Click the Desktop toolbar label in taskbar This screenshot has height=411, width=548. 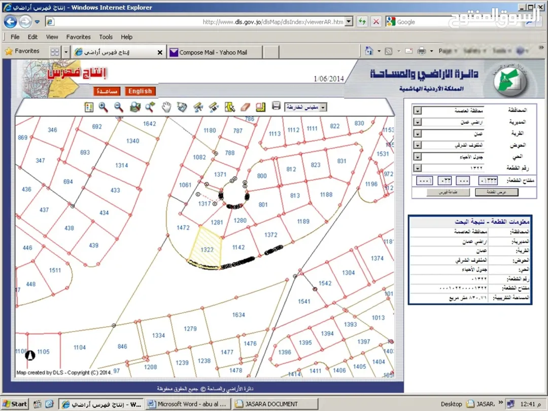click(x=451, y=404)
